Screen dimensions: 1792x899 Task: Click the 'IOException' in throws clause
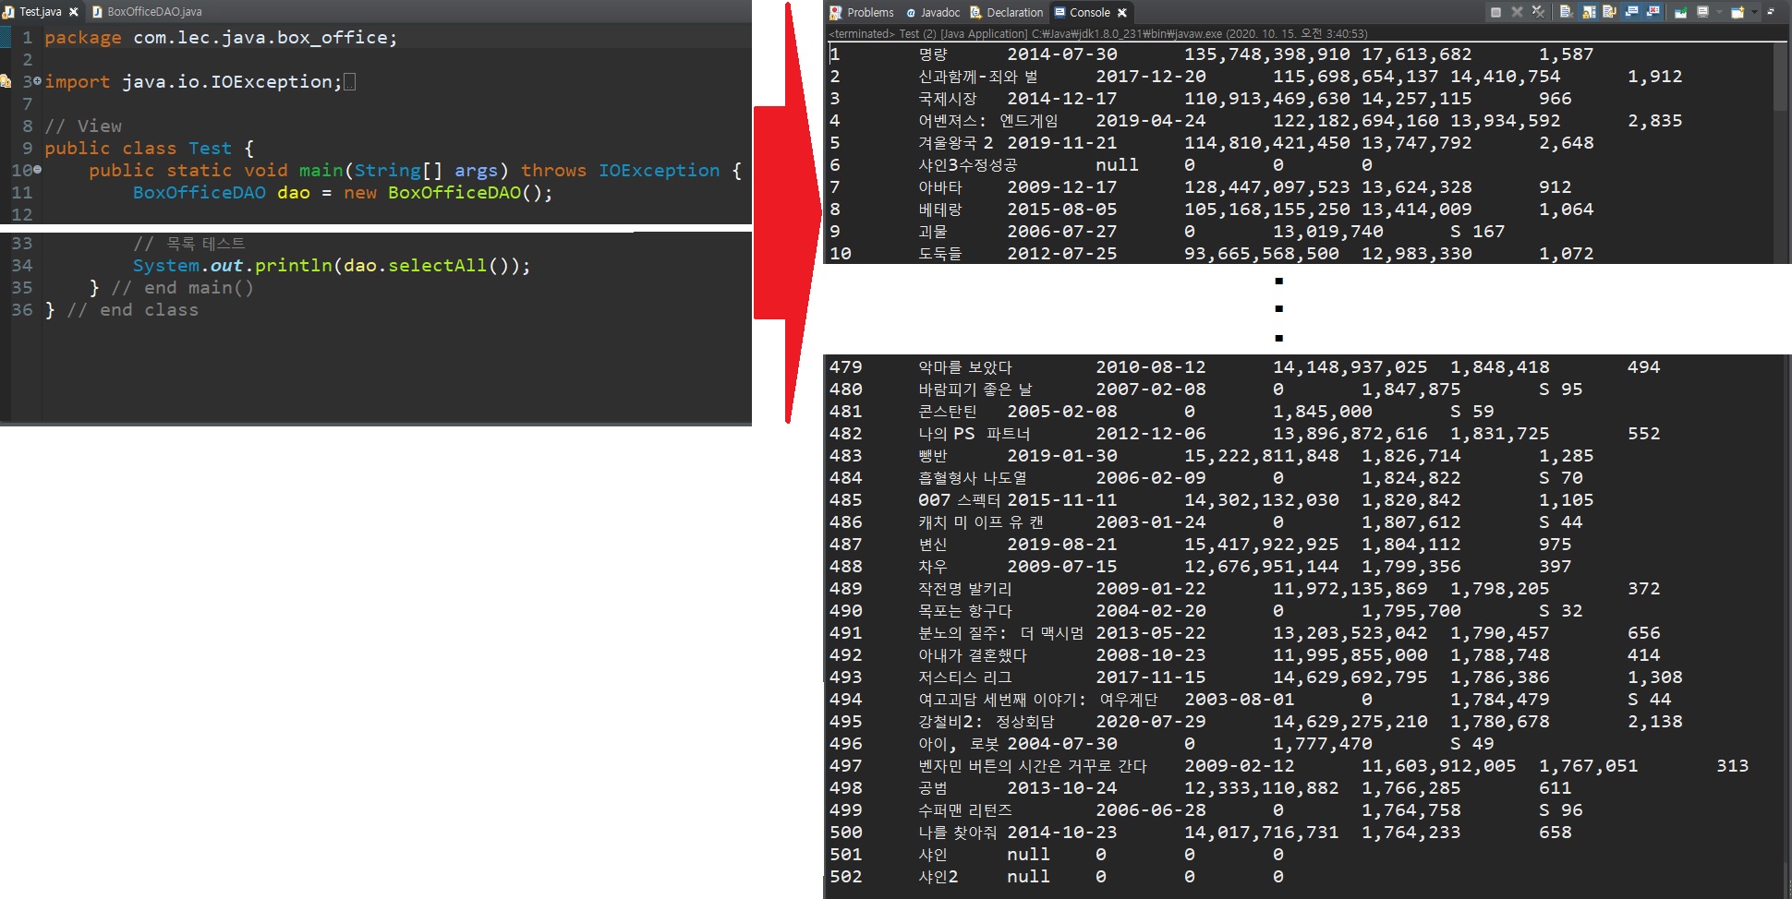[659, 171]
